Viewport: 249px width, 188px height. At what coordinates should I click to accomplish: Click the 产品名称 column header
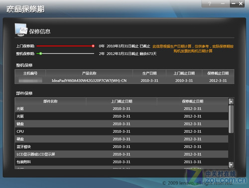click(89, 73)
